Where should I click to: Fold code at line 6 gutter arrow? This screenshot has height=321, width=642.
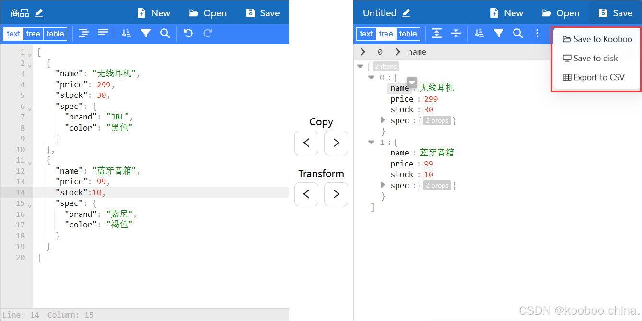29,109
